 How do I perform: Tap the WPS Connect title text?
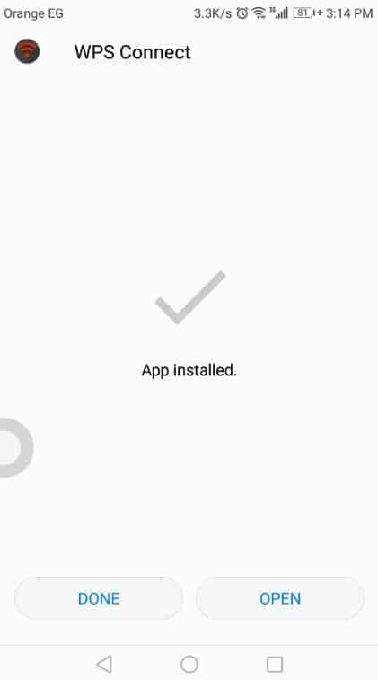pos(132,52)
